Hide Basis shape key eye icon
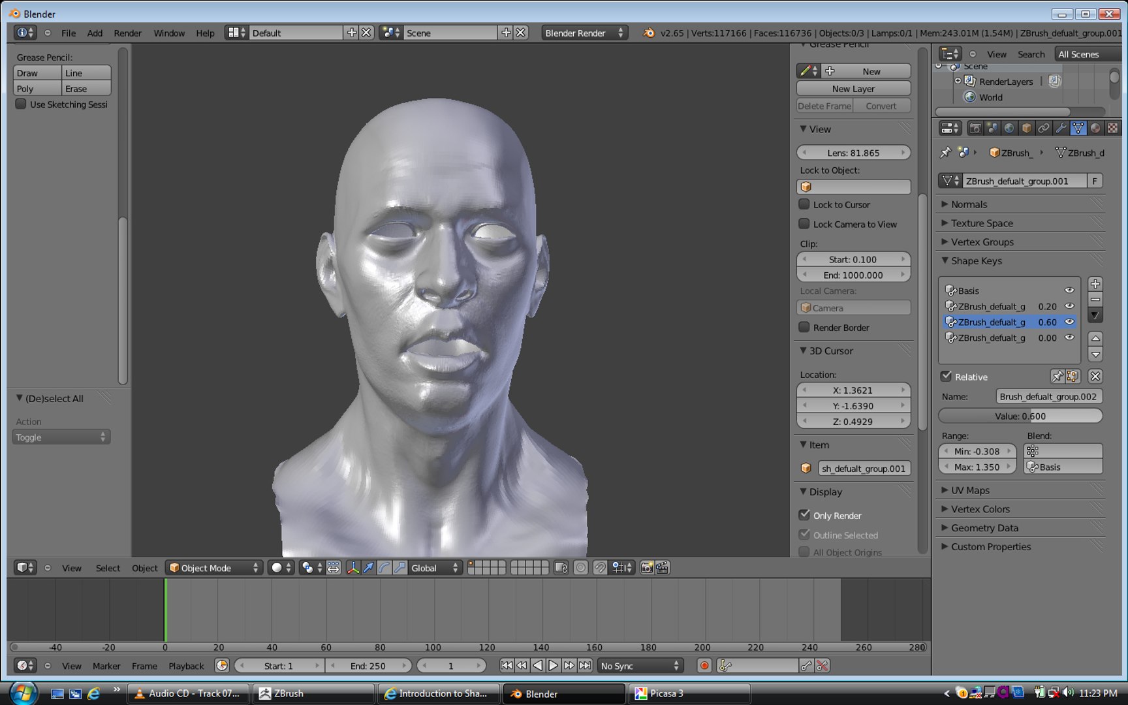The height and width of the screenshot is (705, 1128). (x=1069, y=290)
